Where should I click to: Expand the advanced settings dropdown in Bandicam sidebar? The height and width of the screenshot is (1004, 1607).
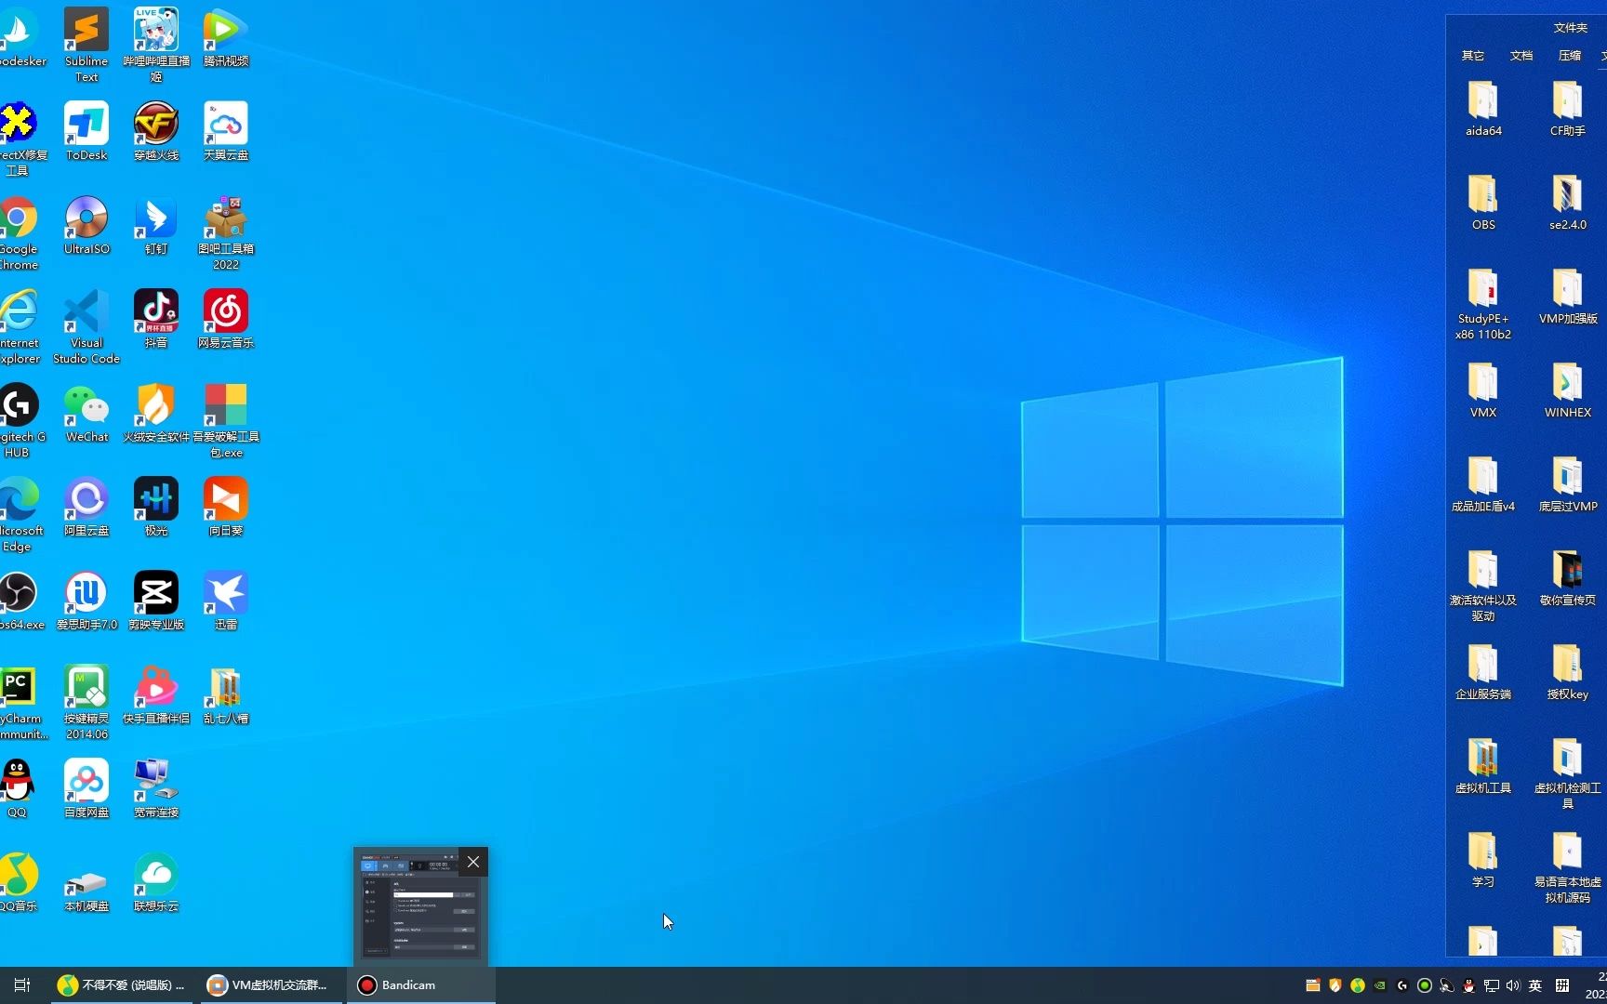pos(376,950)
